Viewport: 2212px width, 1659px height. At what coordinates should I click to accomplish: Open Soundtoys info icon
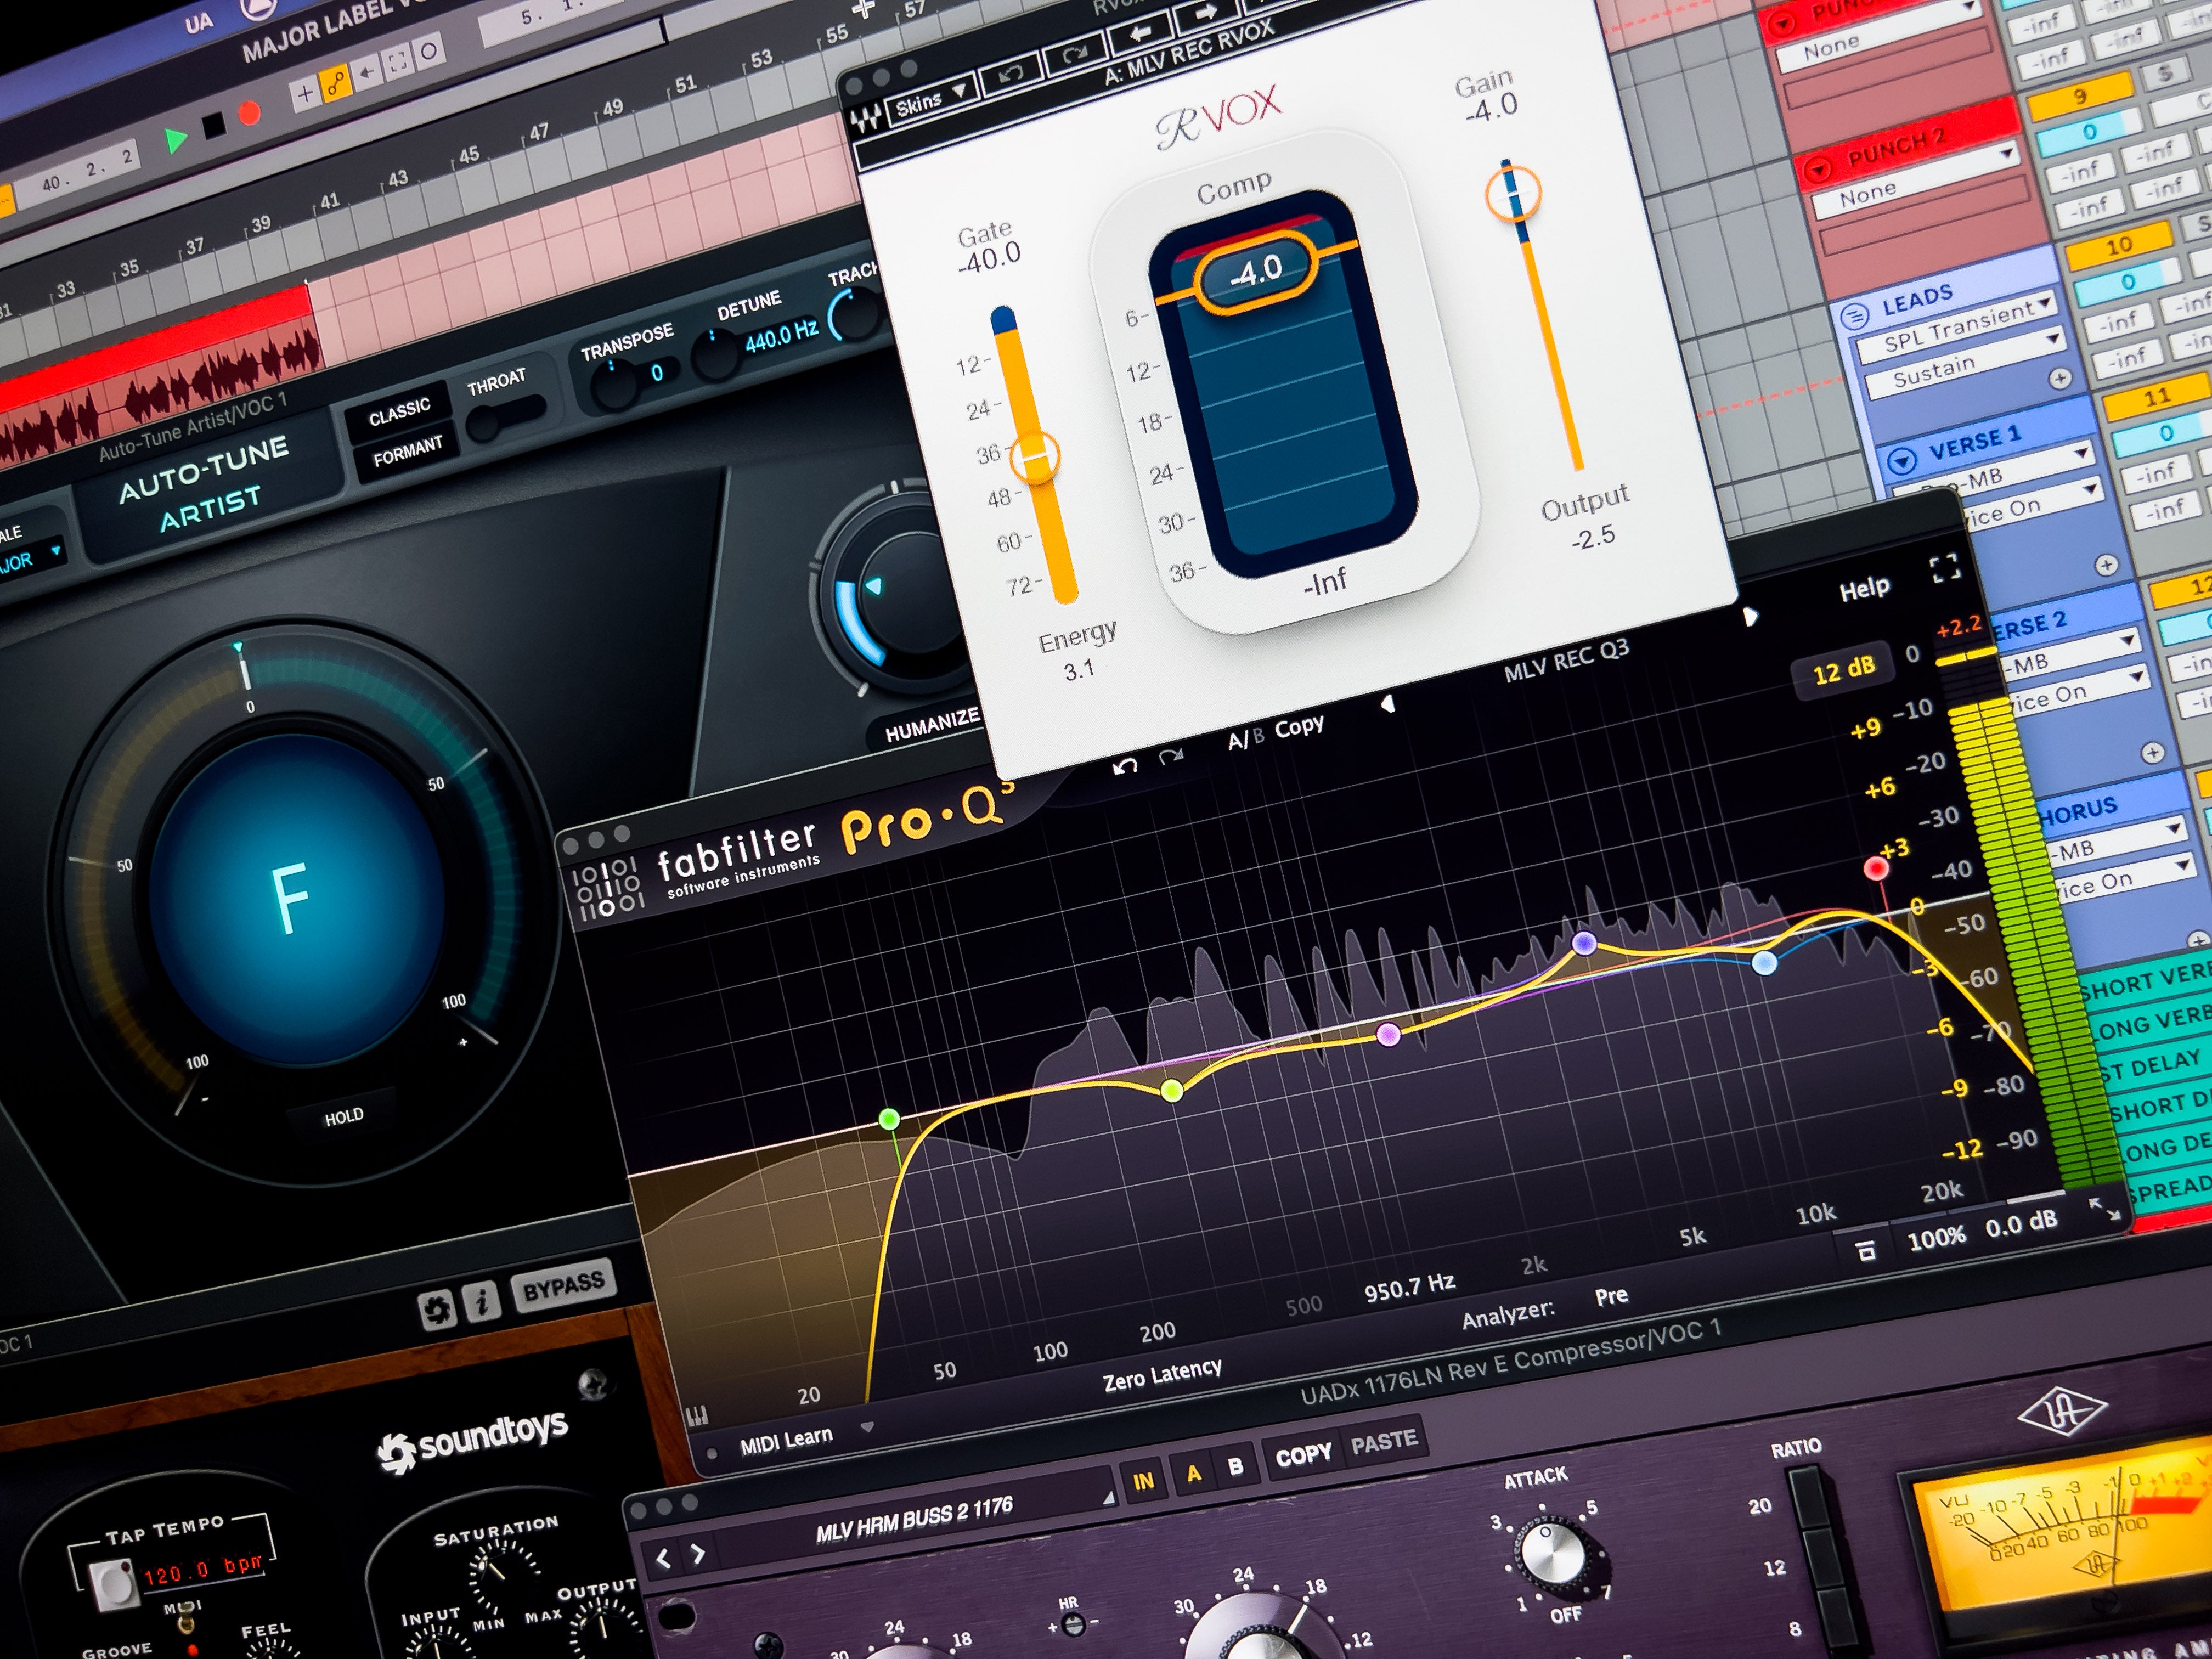pos(483,1302)
